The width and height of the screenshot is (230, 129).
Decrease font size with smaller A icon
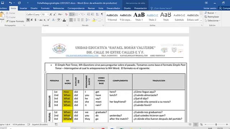[55, 14]
